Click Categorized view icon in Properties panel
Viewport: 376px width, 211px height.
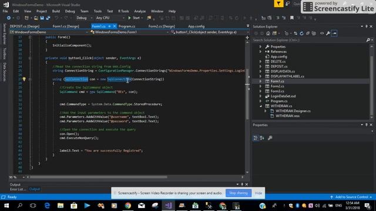256,138
